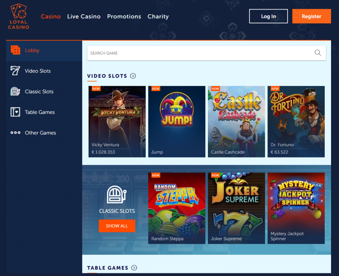Image resolution: width=339 pixels, height=276 pixels.
Task: Expand Table Games section arrow
Action: 134,268
